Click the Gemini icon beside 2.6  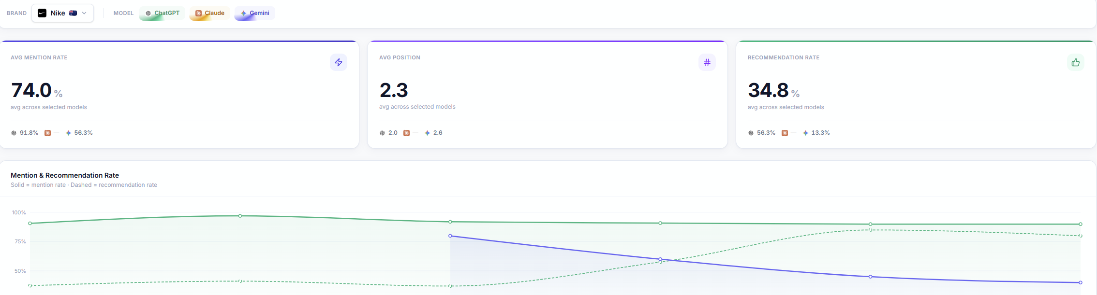point(427,133)
